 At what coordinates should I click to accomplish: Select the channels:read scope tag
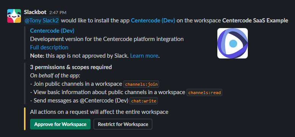pyautogui.click(x=204, y=93)
